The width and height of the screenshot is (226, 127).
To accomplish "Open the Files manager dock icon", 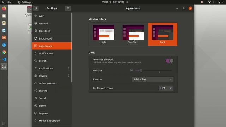I will click(4, 16).
